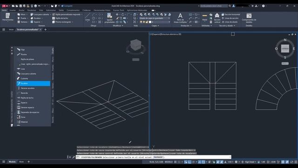Open the Vista ribbon tab

pyautogui.click(x=41, y=10)
